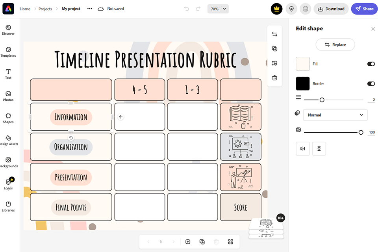Select the Text tool

point(8,74)
